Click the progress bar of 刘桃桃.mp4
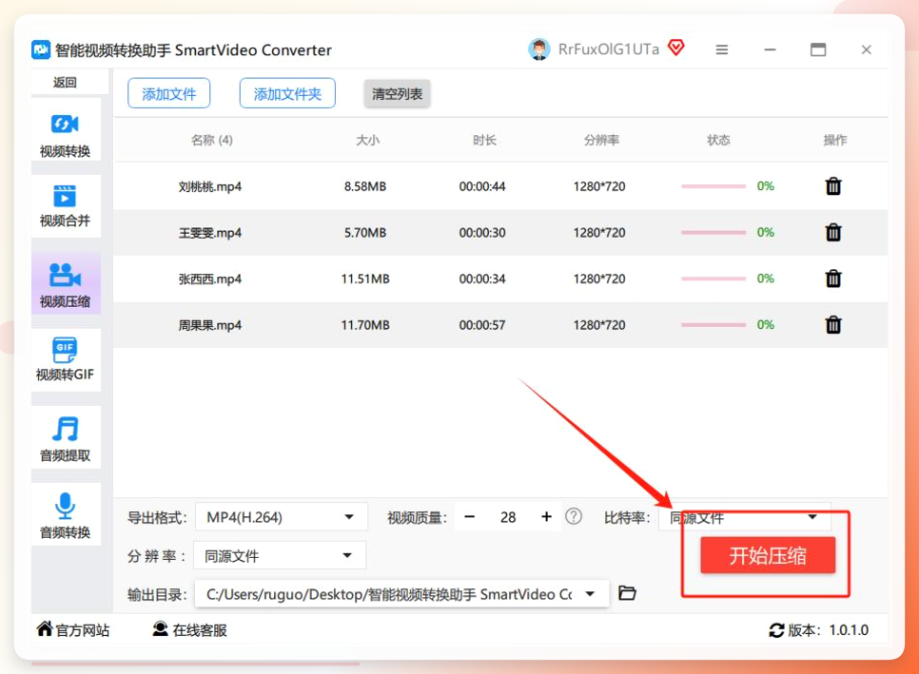 [x=714, y=186]
